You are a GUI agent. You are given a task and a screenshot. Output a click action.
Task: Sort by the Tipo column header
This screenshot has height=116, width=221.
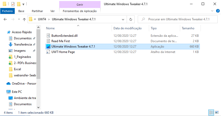coord(154,28)
